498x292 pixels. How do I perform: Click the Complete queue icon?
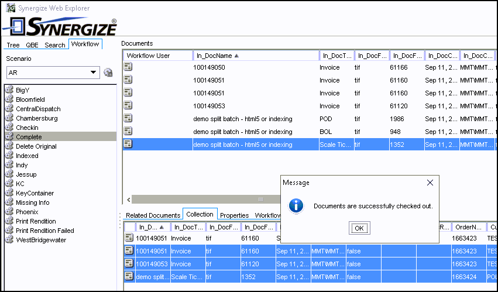9,136
